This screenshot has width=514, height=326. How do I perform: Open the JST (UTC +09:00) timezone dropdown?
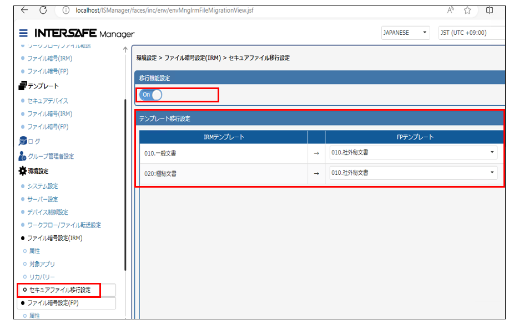pos(472,33)
